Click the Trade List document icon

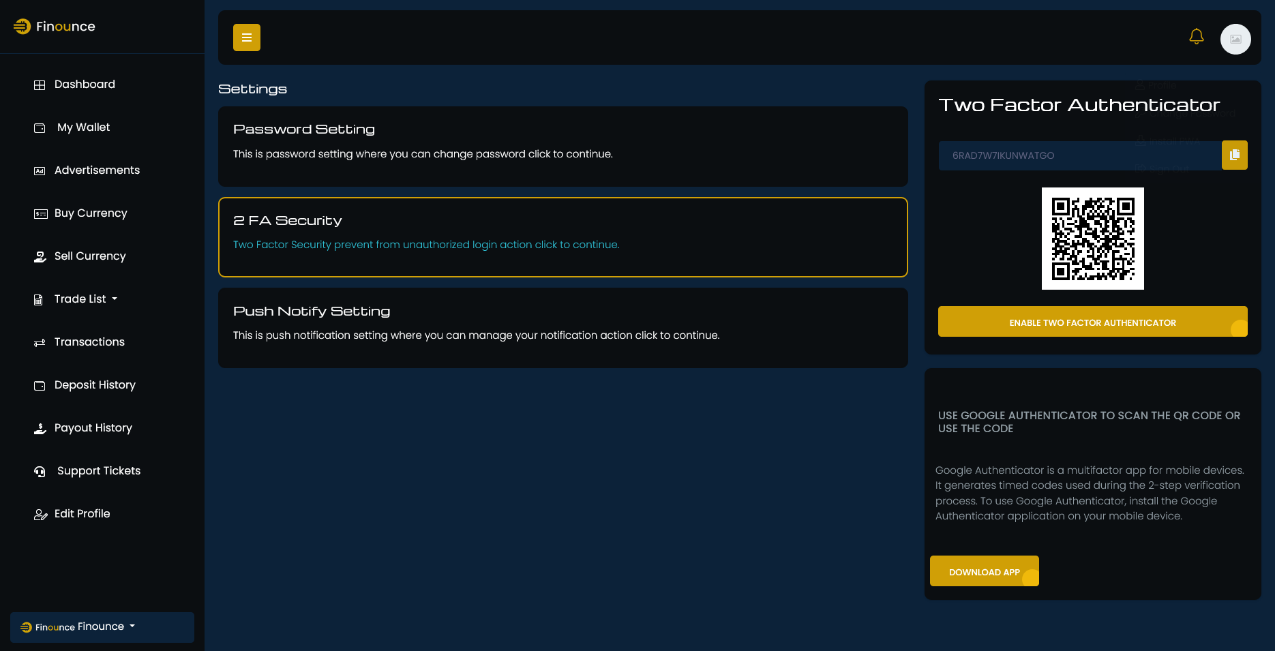tap(38, 300)
